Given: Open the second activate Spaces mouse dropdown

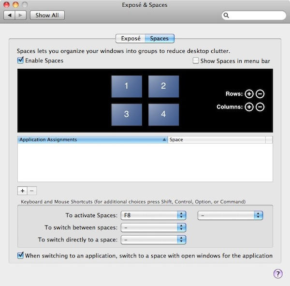Looking at the screenshot, I should (x=230, y=215).
